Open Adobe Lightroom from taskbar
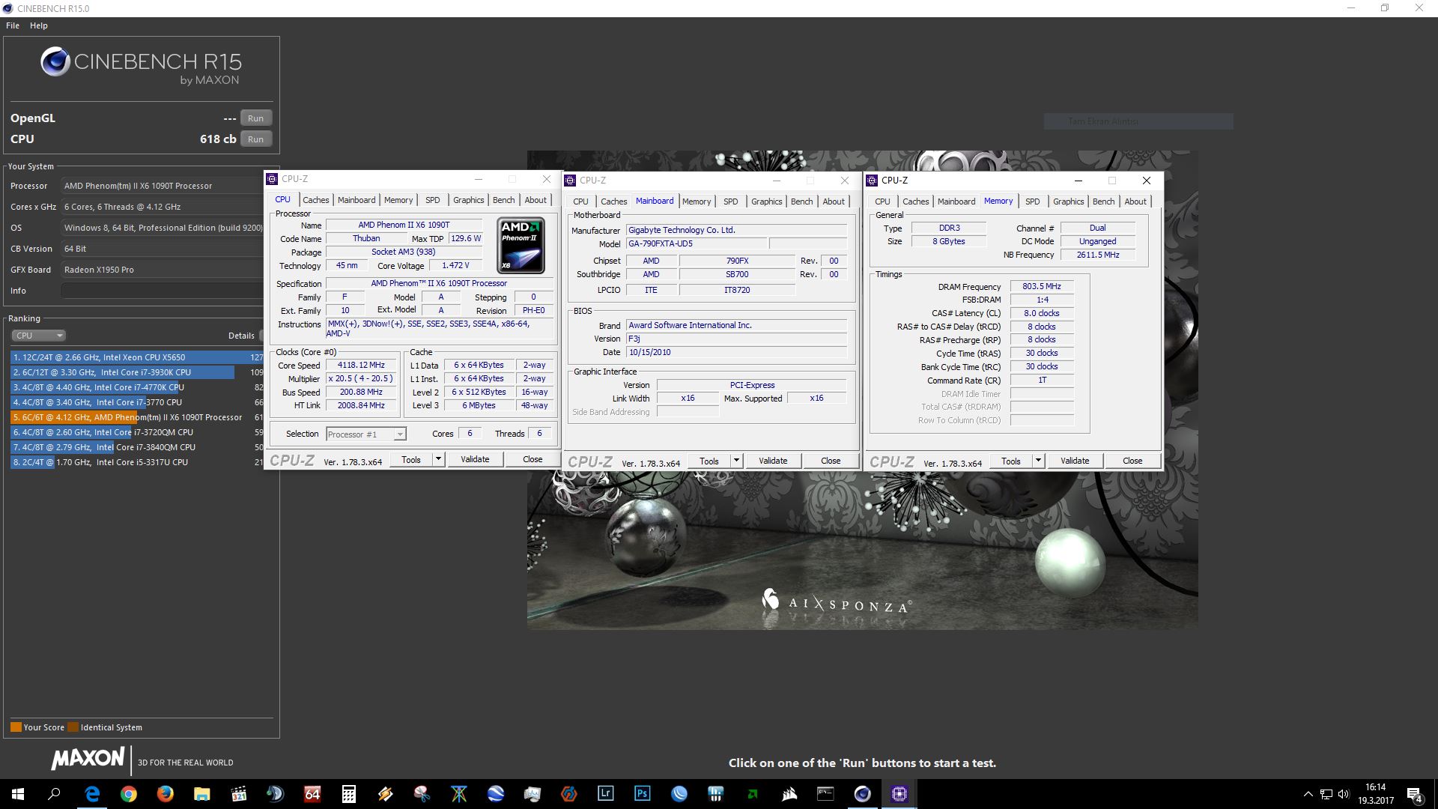 point(606,794)
